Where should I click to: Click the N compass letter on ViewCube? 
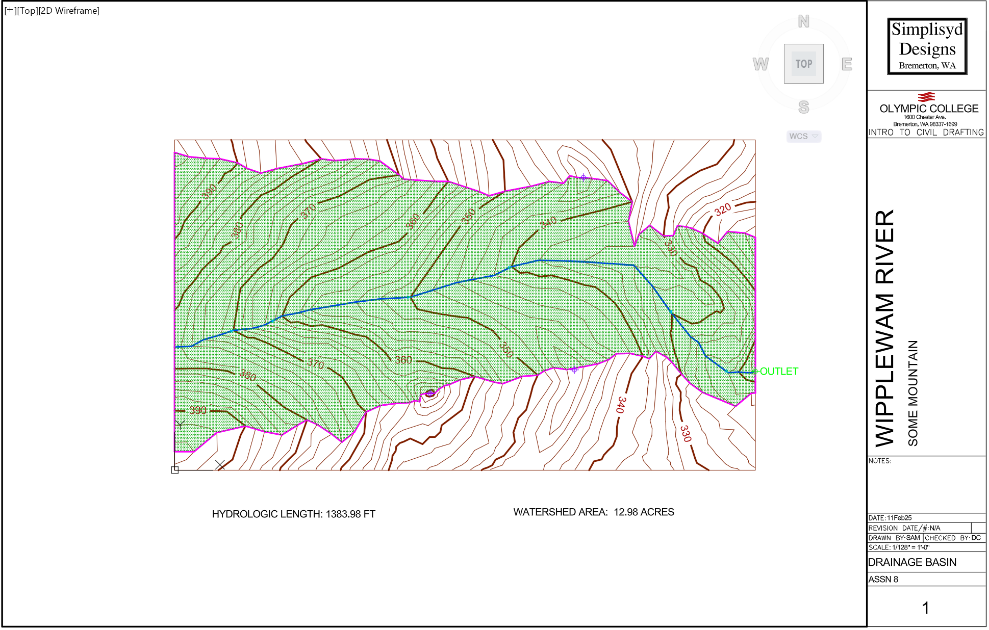[803, 21]
